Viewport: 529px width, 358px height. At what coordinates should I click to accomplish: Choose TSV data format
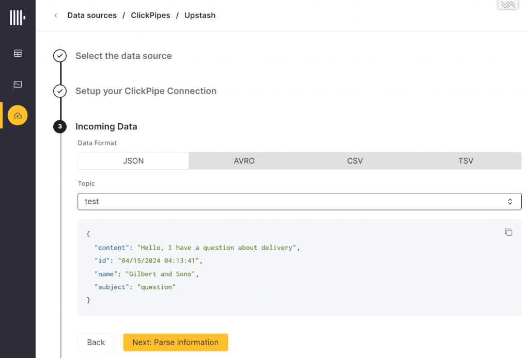pos(465,161)
